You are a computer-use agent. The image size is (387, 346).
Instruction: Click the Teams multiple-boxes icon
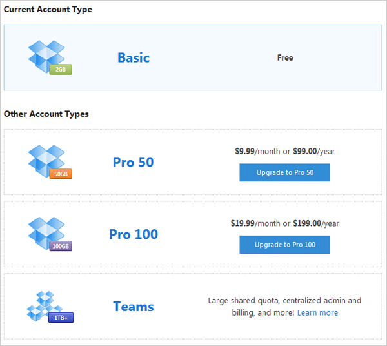[45, 305]
